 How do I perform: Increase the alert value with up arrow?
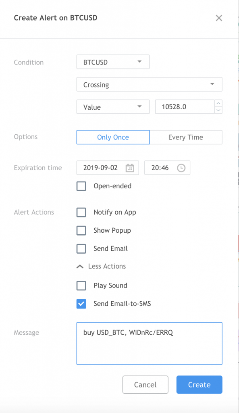218,103
